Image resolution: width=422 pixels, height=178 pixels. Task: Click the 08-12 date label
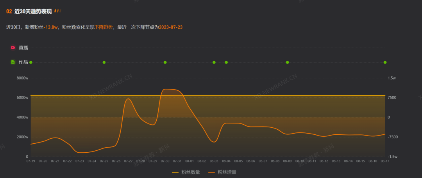tap(324, 161)
